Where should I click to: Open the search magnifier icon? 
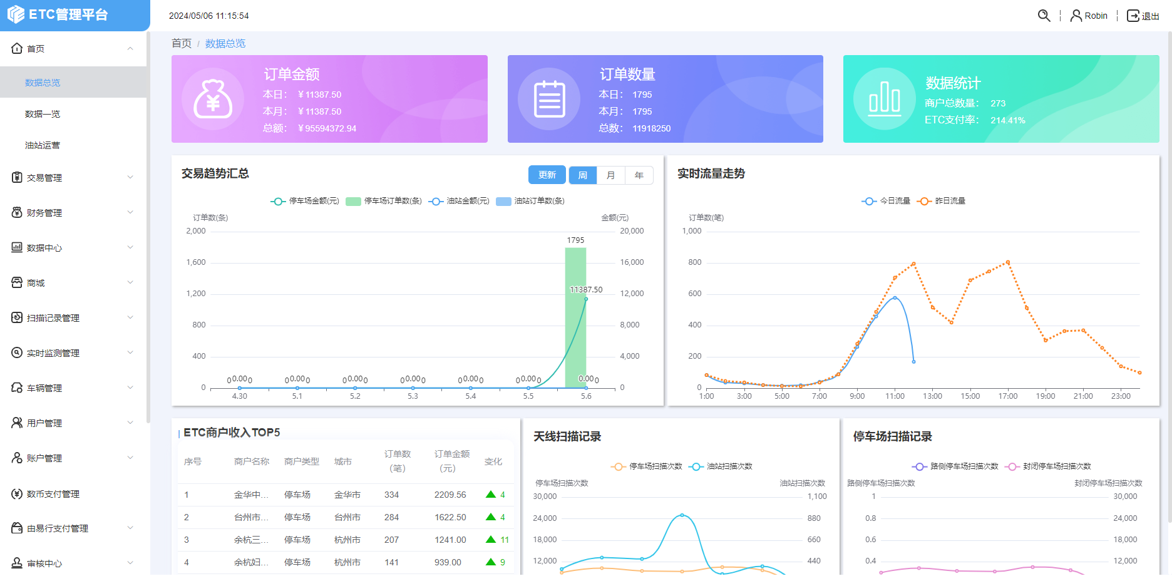point(1044,16)
